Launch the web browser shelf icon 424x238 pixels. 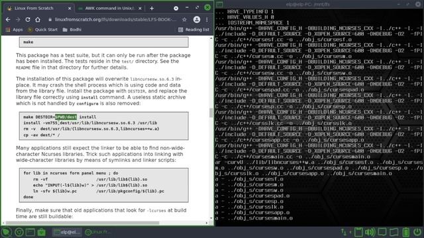pyautogui.click(x=19, y=232)
